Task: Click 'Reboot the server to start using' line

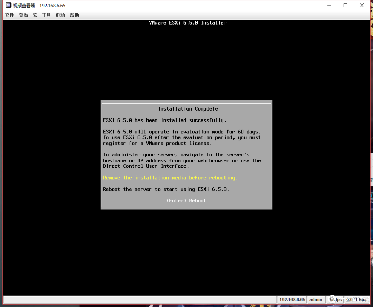Action: (166, 189)
